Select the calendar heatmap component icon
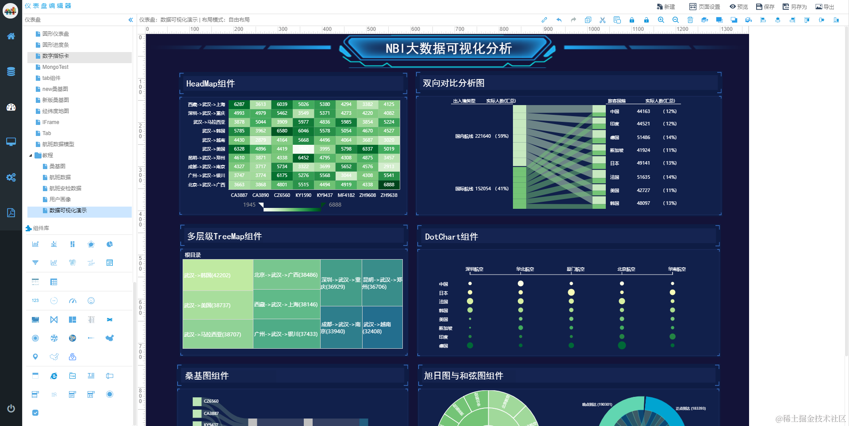Screen dimensions: 849x426 [x=110, y=263]
